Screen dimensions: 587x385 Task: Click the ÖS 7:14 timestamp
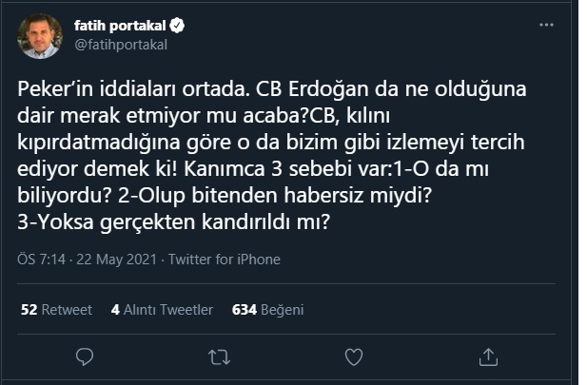pyautogui.click(x=41, y=259)
